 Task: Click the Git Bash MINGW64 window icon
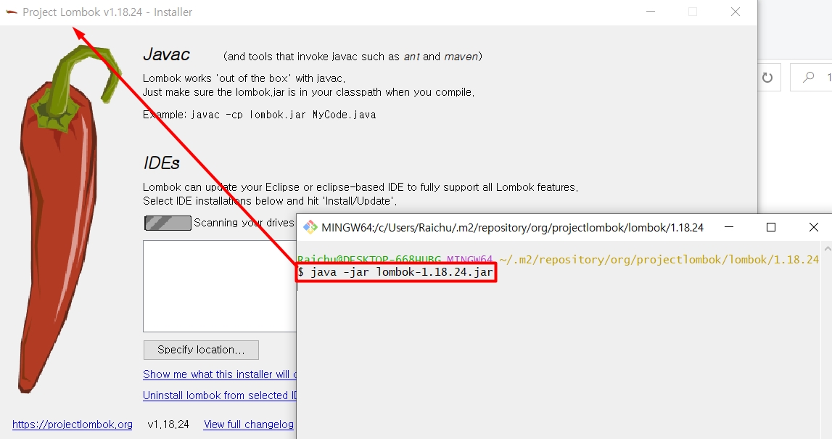coord(310,228)
